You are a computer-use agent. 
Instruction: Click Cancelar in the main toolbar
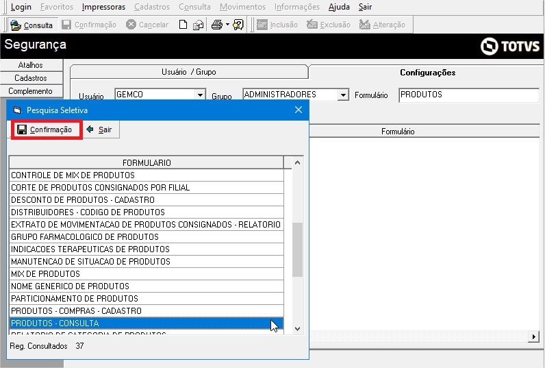147,25
